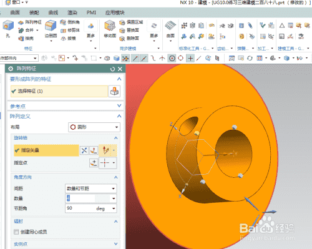Click the 数量 count input field

coord(88,198)
